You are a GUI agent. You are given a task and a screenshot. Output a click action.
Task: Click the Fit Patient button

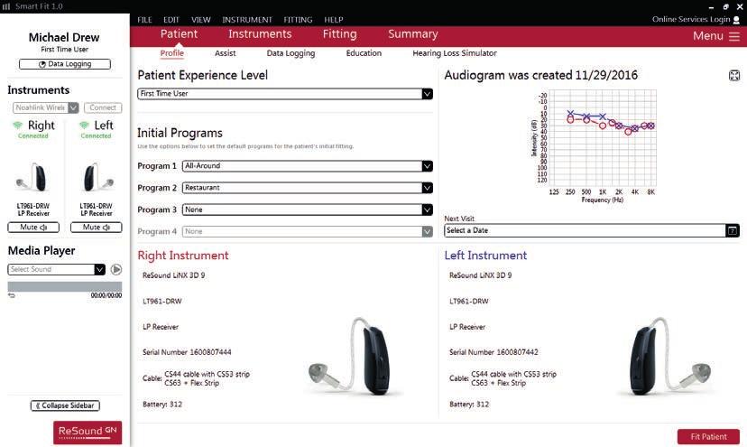point(708,436)
